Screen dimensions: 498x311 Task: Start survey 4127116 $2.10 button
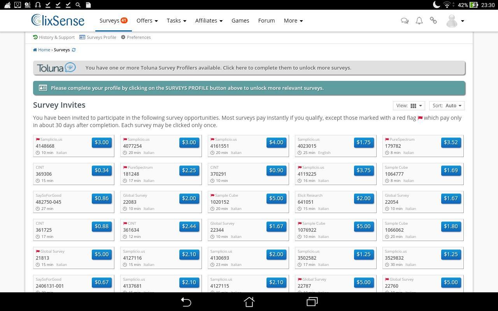189,254
